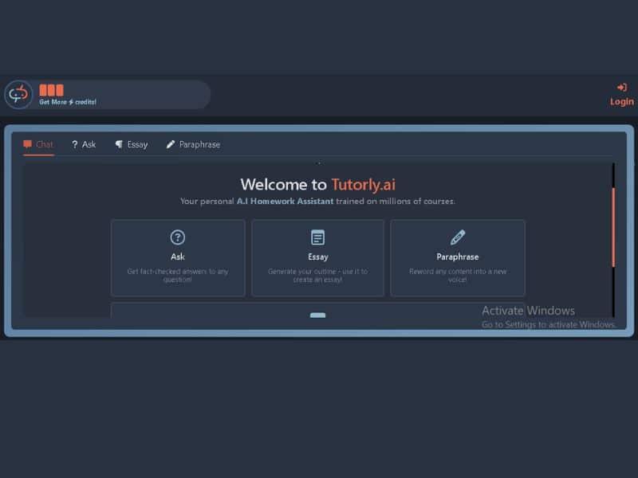Switch to the Chat tab
This screenshot has width=638, height=478.
[38, 144]
